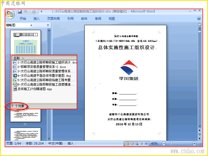The width and height of the screenshot is (208, 156).
Task: Toggle the 插入 insert mode indicator
Action: 70,144
